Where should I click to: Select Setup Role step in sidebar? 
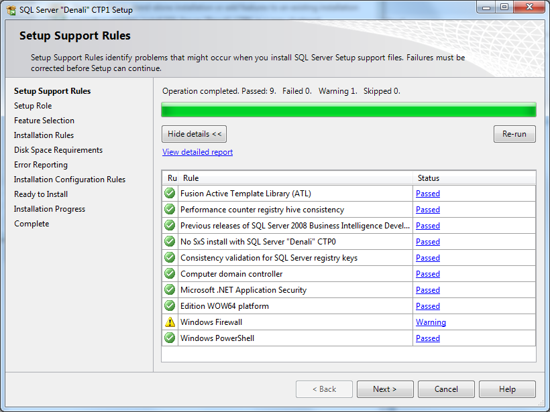[x=33, y=106]
